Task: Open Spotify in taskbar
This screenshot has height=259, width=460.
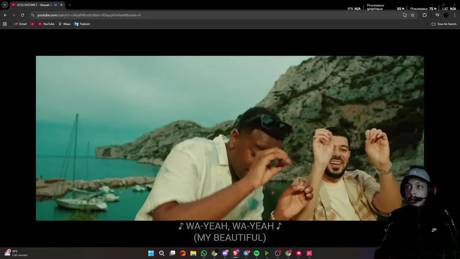Action: click(257, 253)
